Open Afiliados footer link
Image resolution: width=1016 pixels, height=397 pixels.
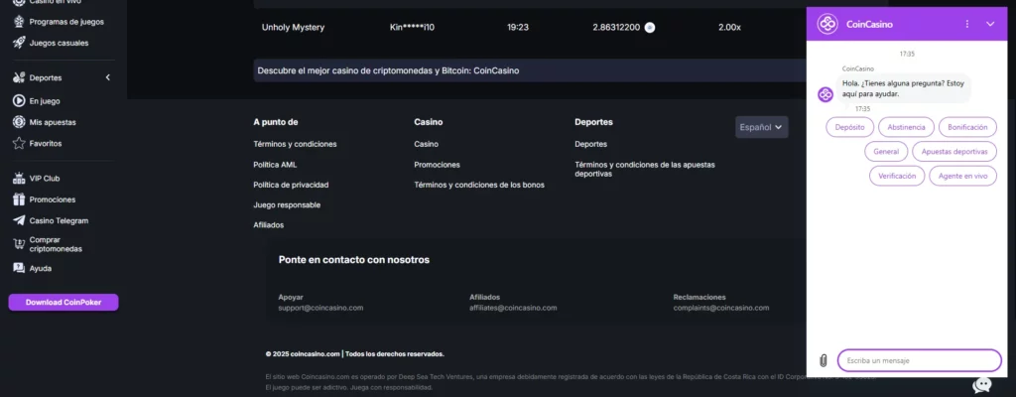[x=268, y=225]
